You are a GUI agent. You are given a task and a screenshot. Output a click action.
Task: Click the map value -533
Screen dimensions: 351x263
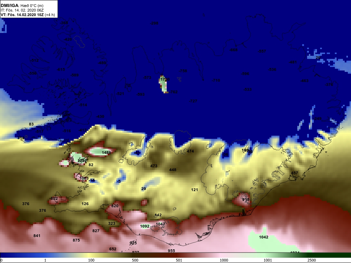coord(247,89)
